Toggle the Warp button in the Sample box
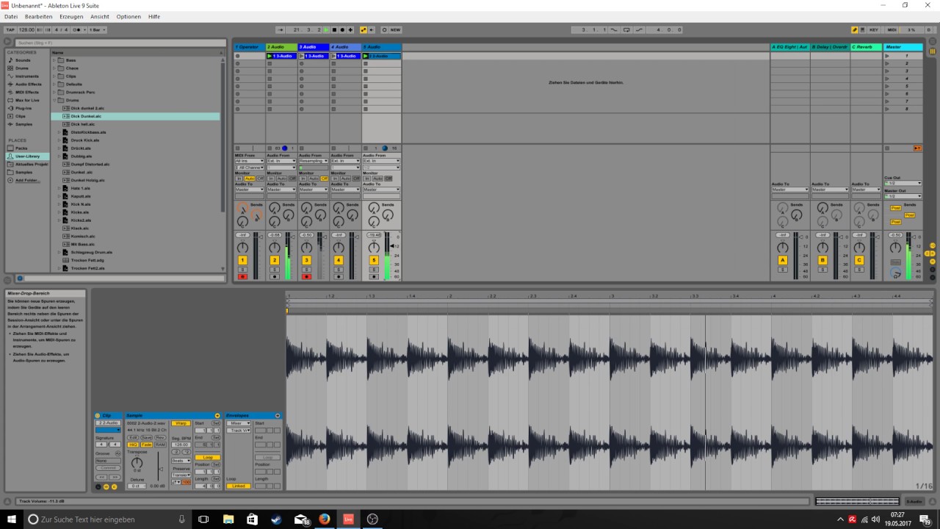The image size is (940, 529). pos(181,423)
